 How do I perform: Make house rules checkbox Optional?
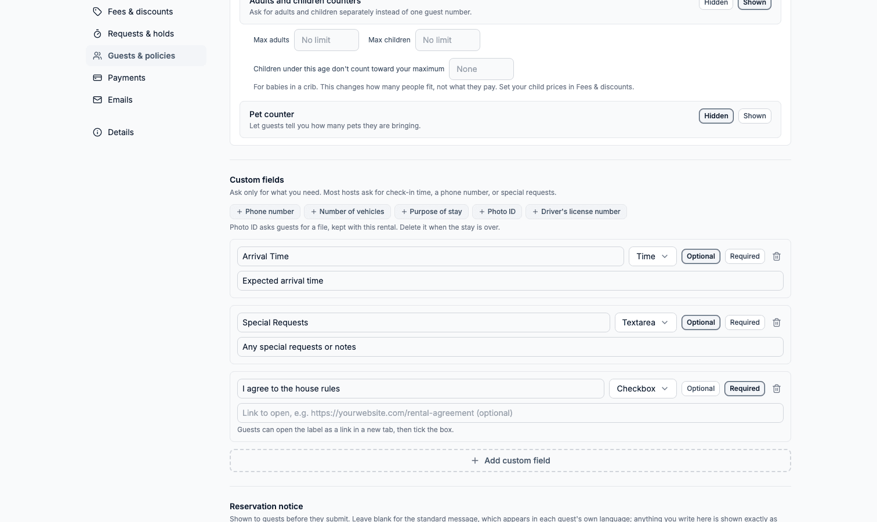pyautogui.click(x=701, y=389)
